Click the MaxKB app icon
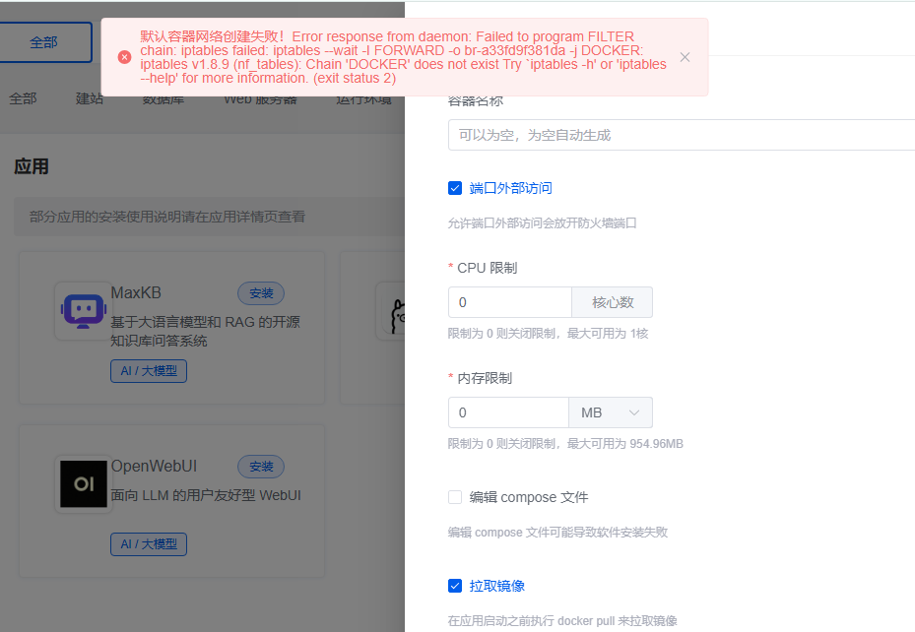Image resolution: width=915 pixels, height=632 pixels. 84,311
